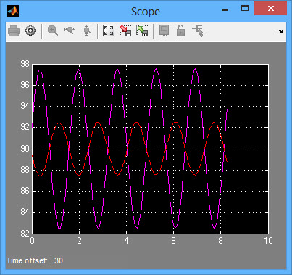Toggle the Floating scope button
Screen dimensions: 292x275
coord(164,30)
